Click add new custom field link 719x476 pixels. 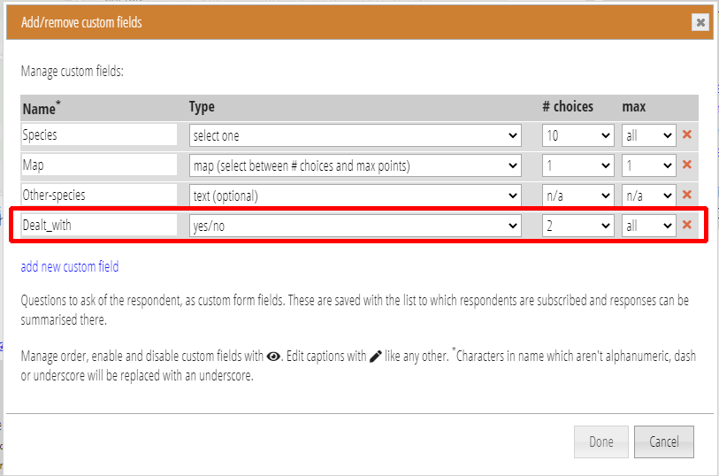70,266
